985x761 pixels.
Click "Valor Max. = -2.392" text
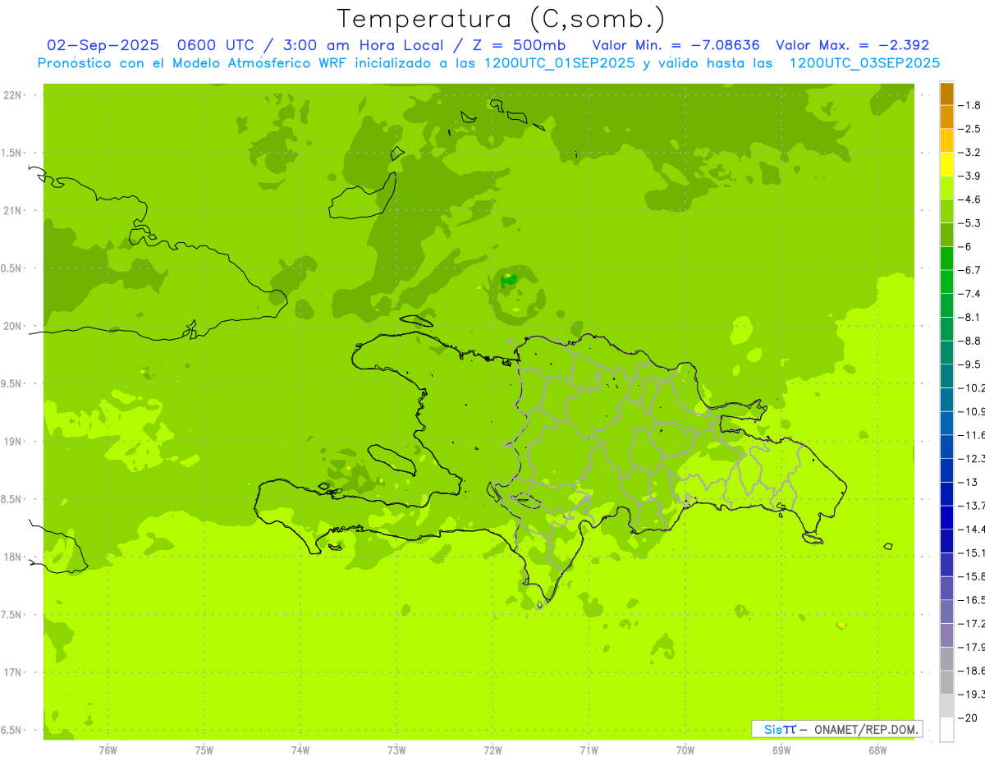(852, 45)
